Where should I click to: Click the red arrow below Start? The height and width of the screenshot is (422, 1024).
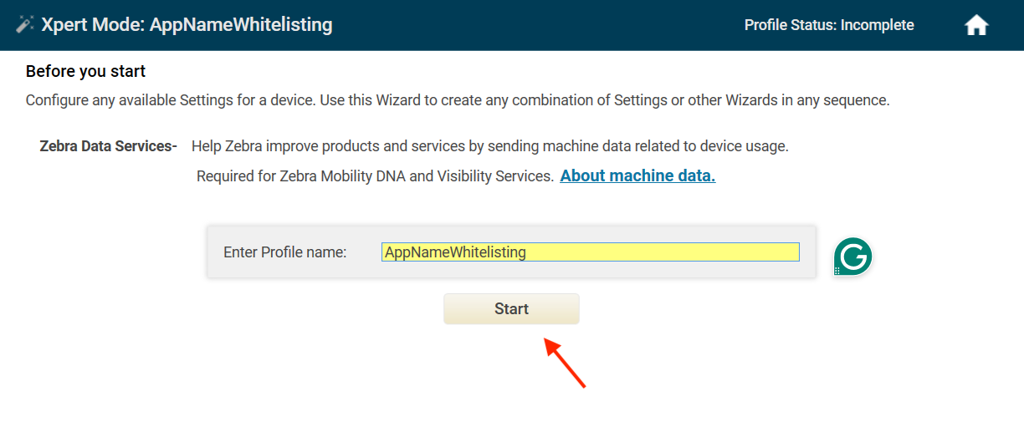click(566, 363)
